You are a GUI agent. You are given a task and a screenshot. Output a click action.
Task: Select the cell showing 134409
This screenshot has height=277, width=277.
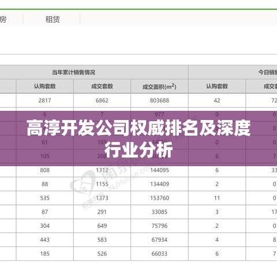(159, 184)
